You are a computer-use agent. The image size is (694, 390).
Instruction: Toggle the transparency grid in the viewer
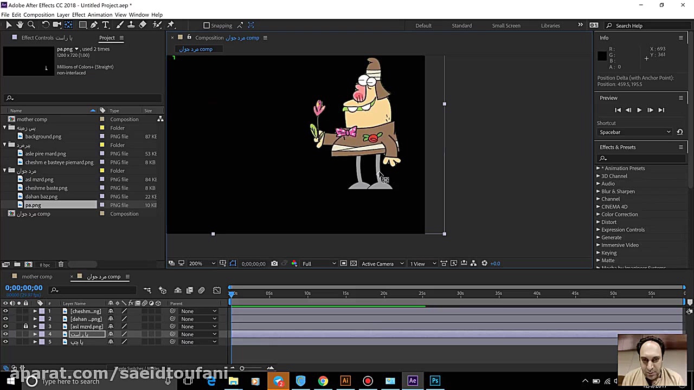tap(354, 264)
